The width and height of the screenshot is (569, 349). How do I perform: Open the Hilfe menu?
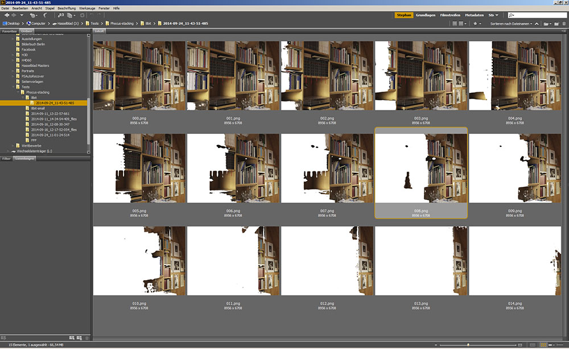[116, 8]
